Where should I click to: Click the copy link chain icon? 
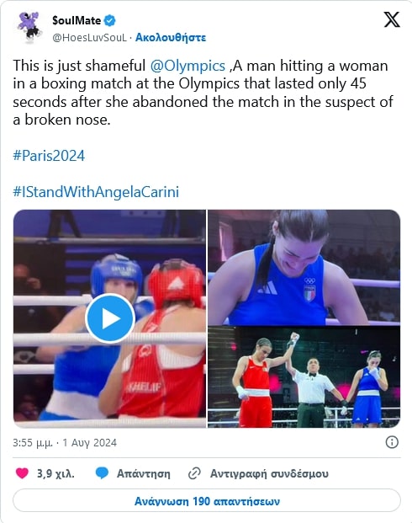click(x=194, y=473)
